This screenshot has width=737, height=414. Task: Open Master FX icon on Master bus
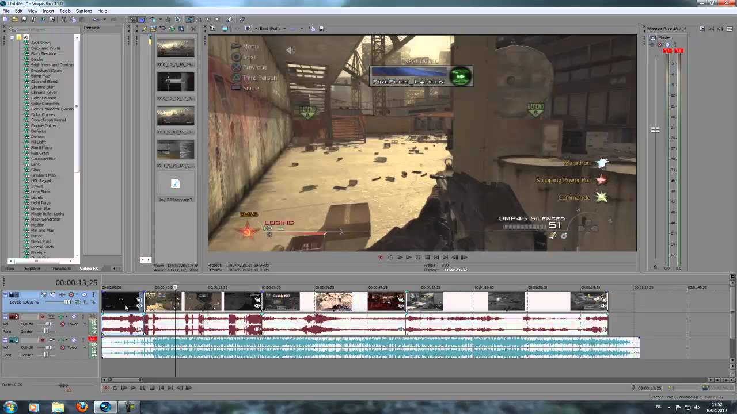[x=652, y=45]
